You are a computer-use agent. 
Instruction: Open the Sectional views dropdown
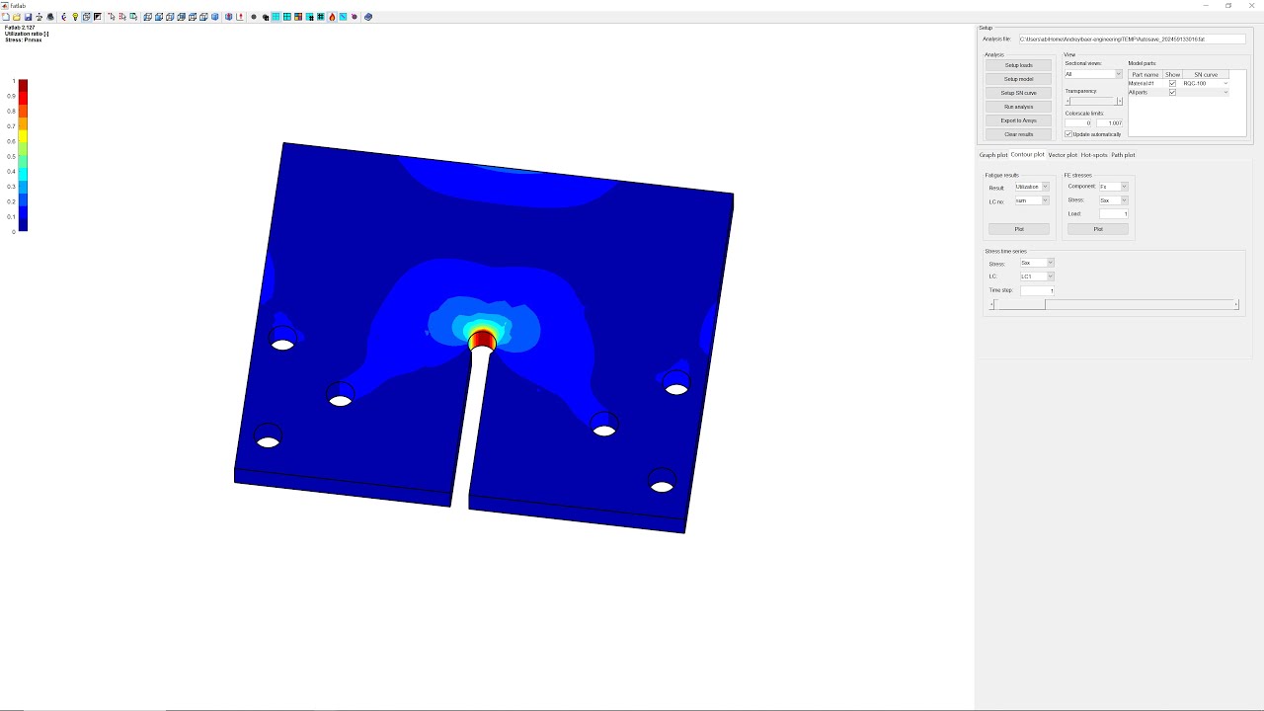(x=1093, y=74)
